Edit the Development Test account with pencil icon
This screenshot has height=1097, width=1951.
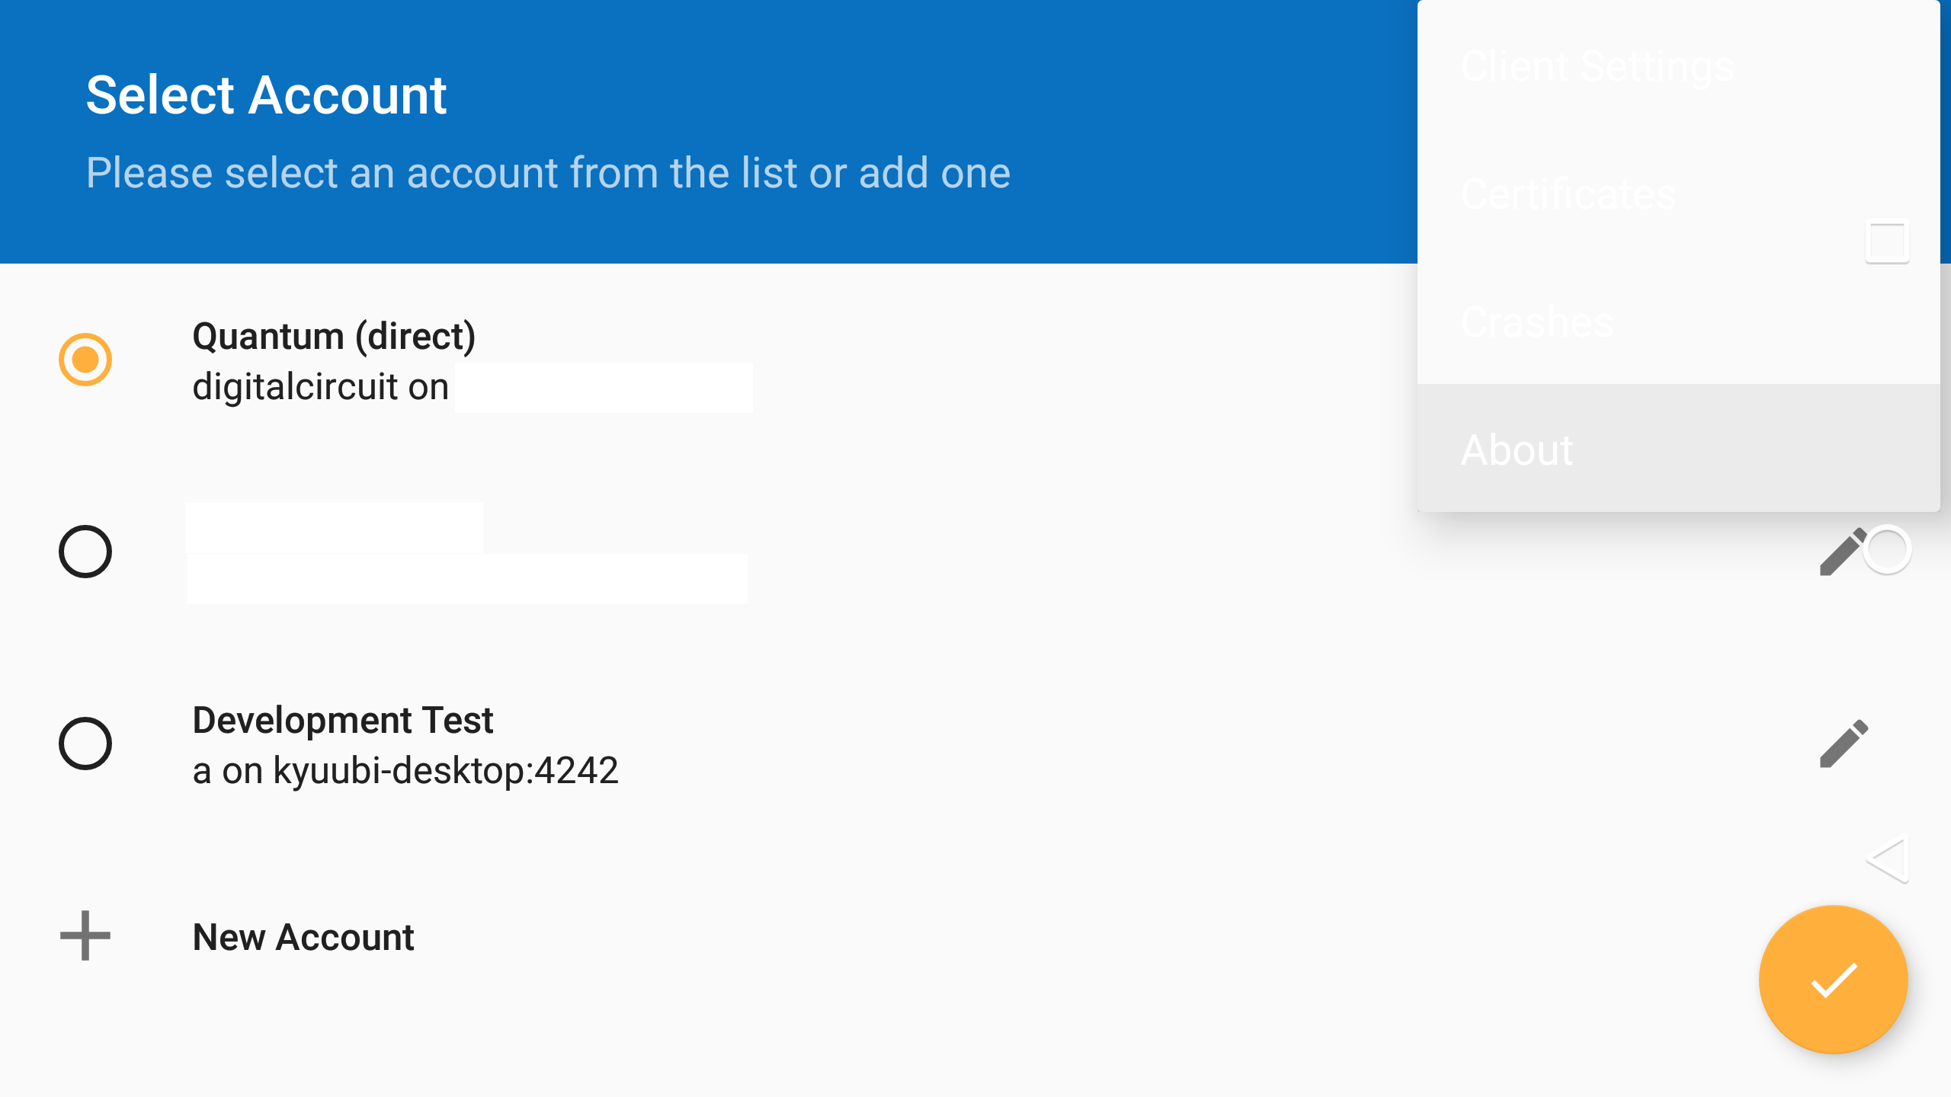pos(1843,744)
